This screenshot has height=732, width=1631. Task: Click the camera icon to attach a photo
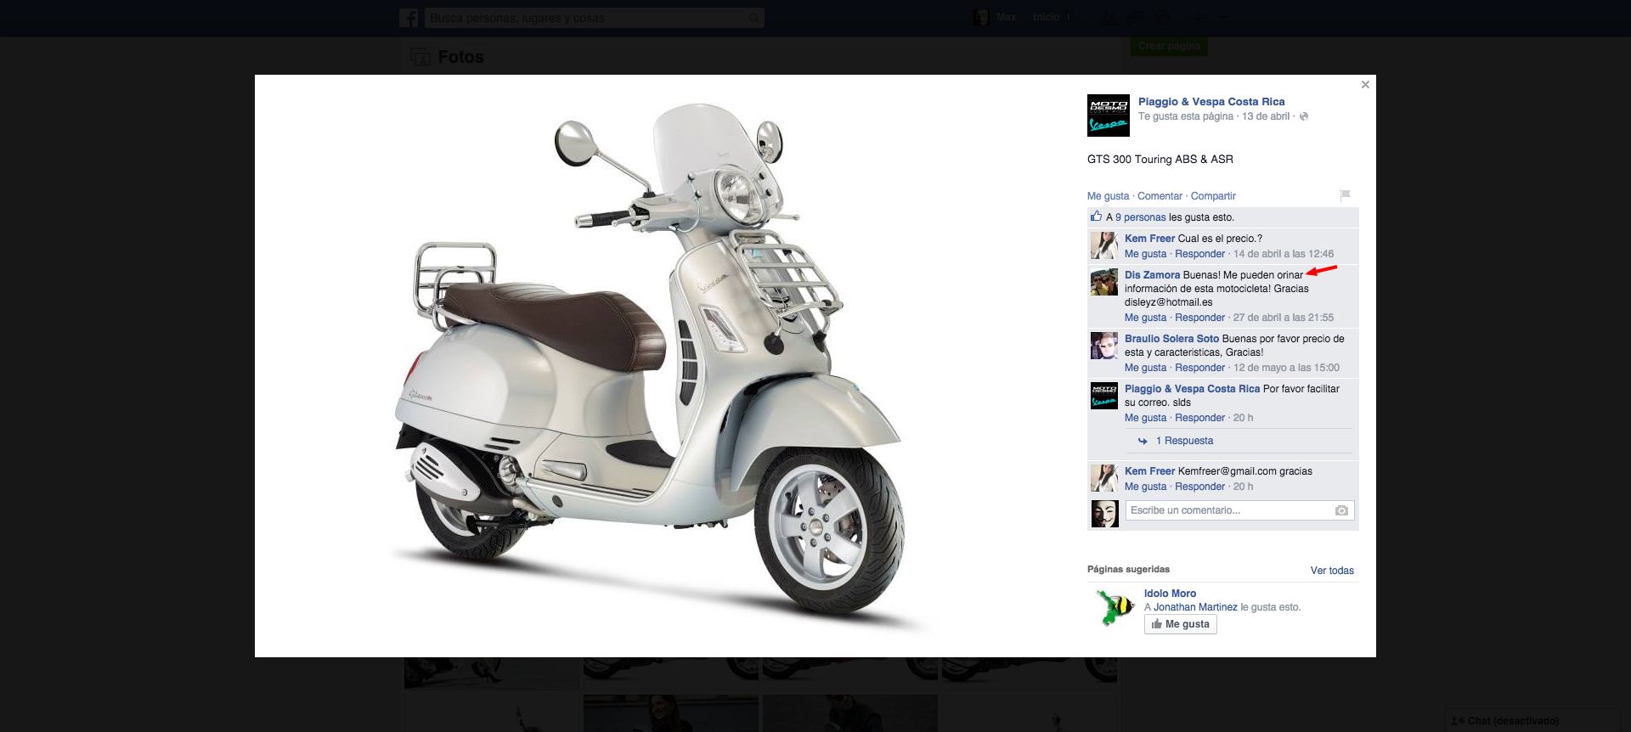coord(1341,510)
